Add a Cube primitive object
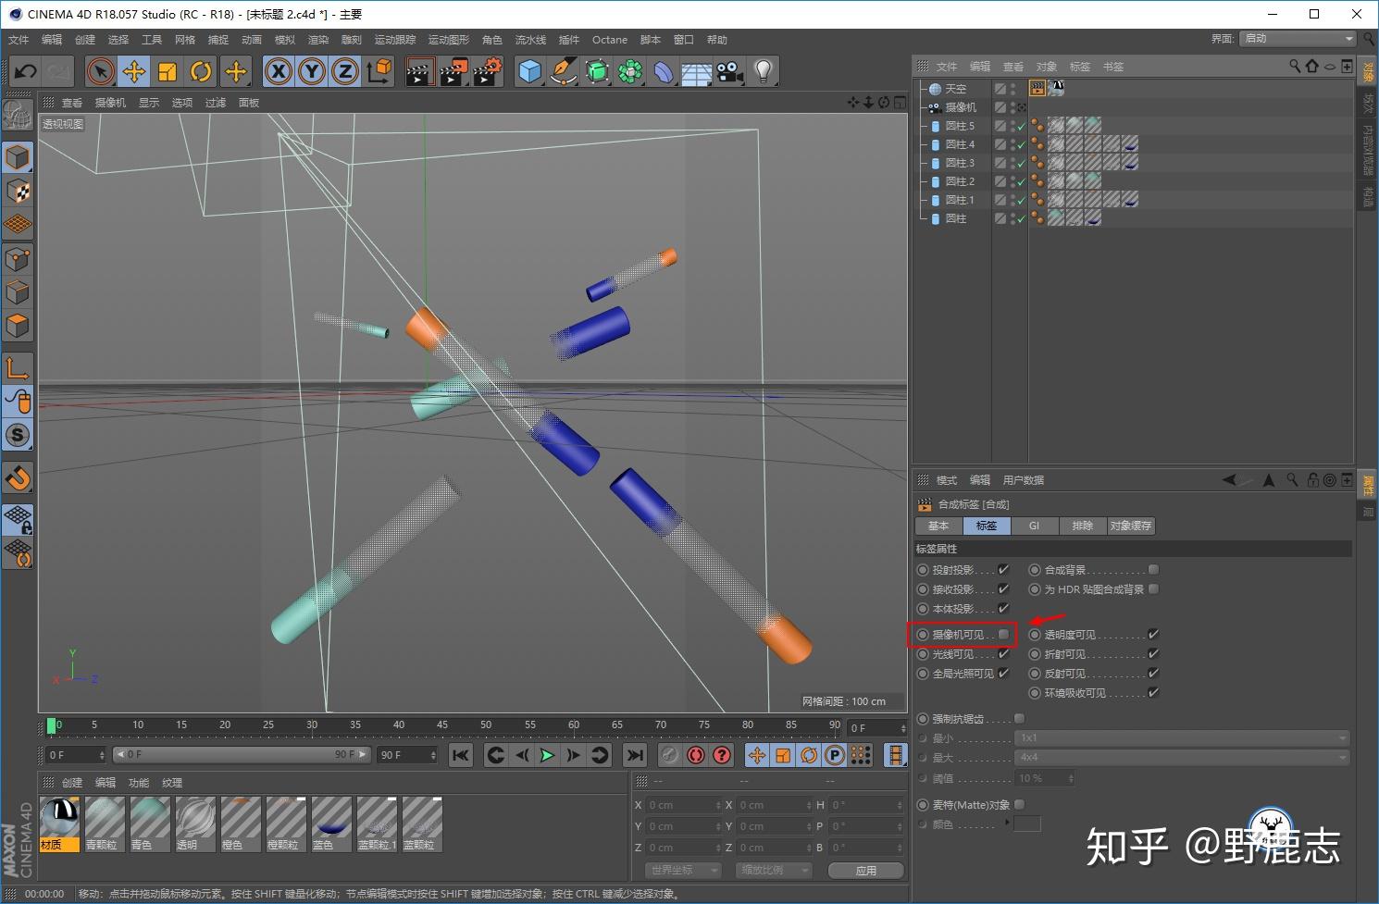Image resolution: width=1379 pixels, height=904 pixels. coord(529,71)
